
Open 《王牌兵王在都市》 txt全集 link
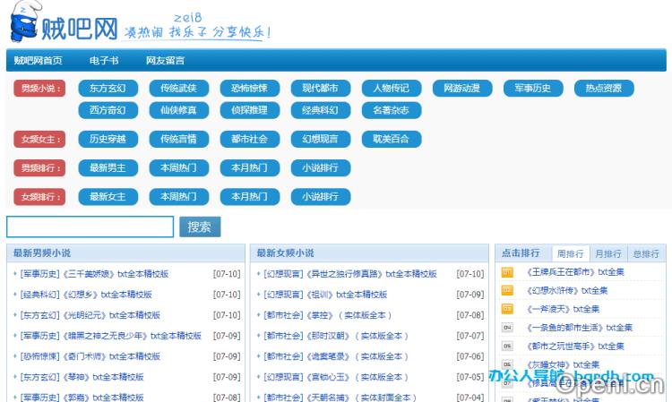(x=575, y=272)
